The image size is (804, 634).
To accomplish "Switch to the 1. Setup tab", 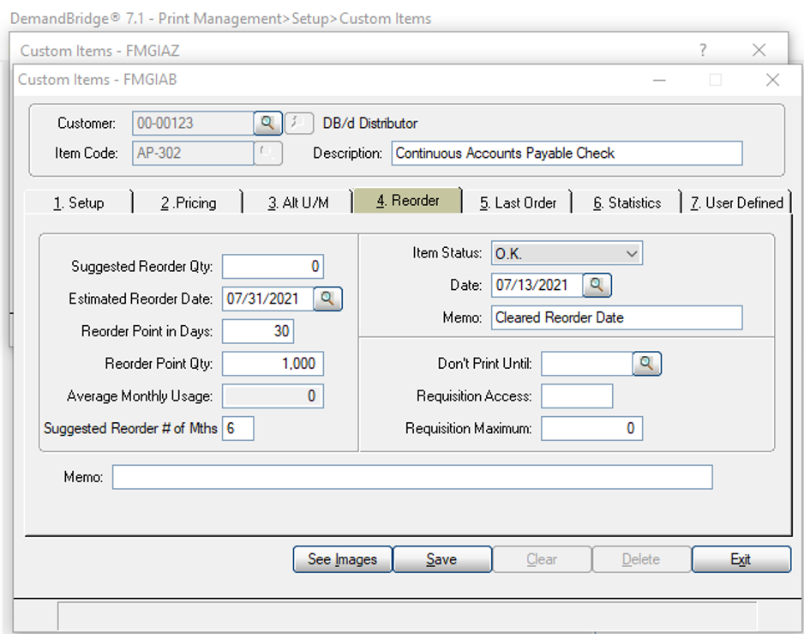I will pyautogui.click(x=79, y=202).
